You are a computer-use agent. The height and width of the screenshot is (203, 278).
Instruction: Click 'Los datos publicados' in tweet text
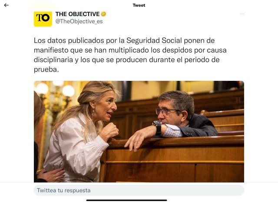point(65,40)
